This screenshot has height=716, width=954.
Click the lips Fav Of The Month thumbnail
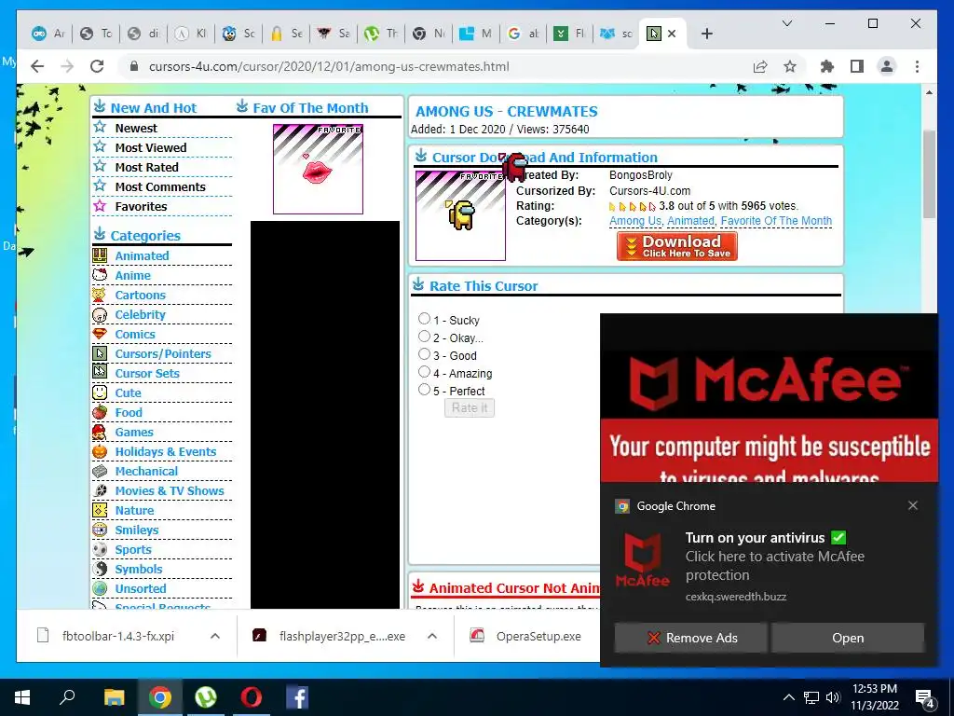coord(318,170)
